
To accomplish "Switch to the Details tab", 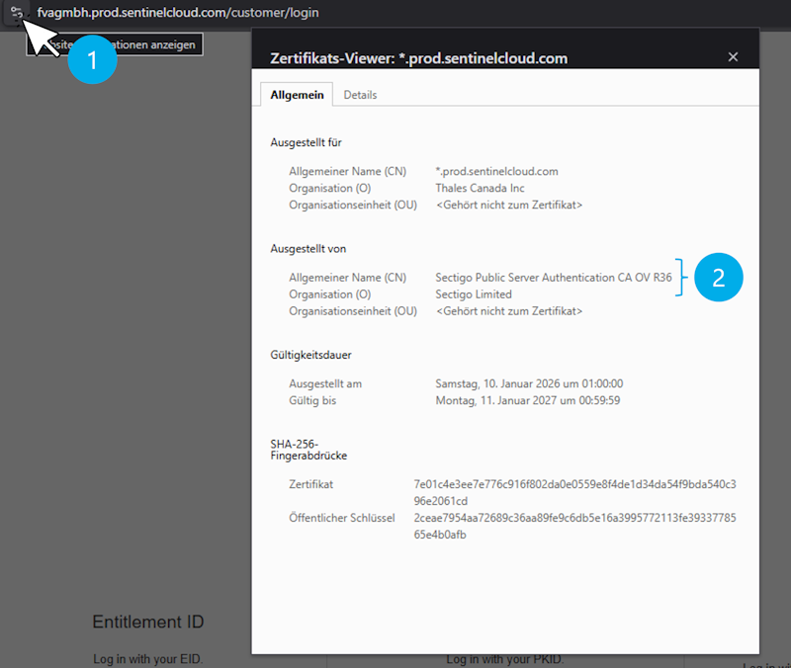I will click(360, 95).
